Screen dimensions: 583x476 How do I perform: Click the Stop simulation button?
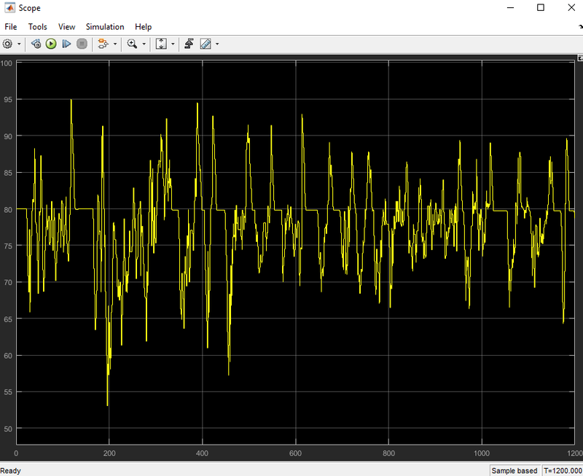point(82,44)
